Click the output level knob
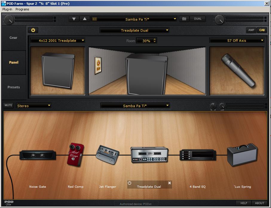Image resolution: width=271 pixels, height=208 pixels. (x=219, y=19)
